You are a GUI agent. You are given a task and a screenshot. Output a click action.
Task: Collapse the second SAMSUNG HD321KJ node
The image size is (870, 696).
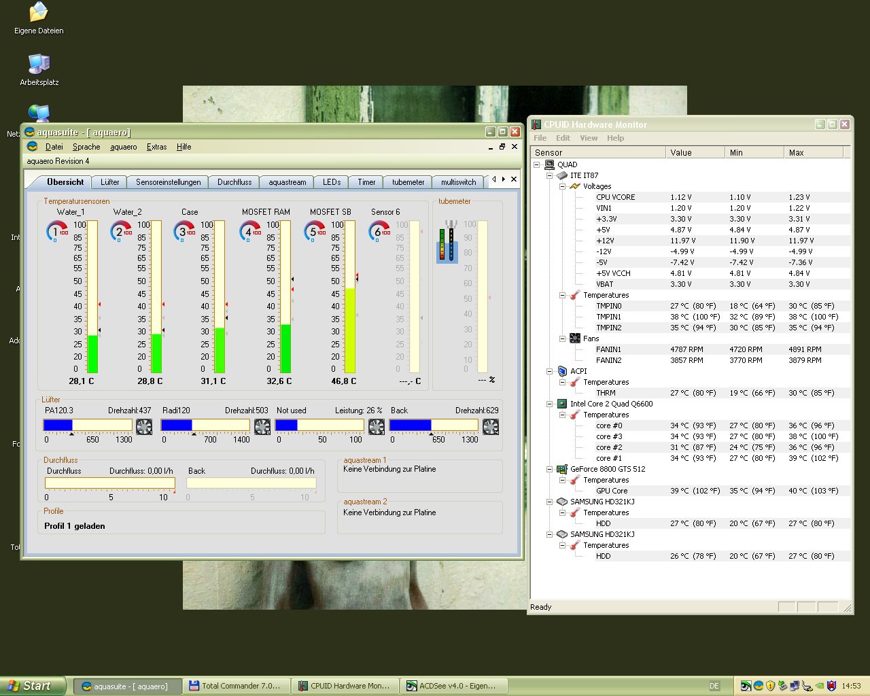(x=549, y=534)
